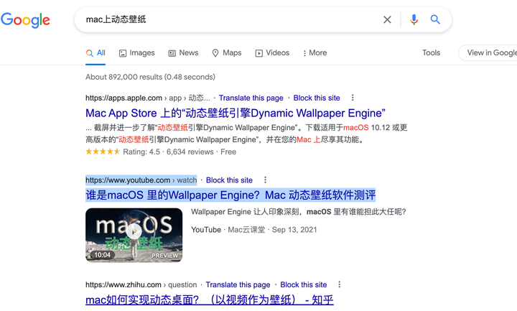Translate the zhihu.com result page
Image resolution: width=517 pixels, height=311 pixels.
[x=238, y=284]
